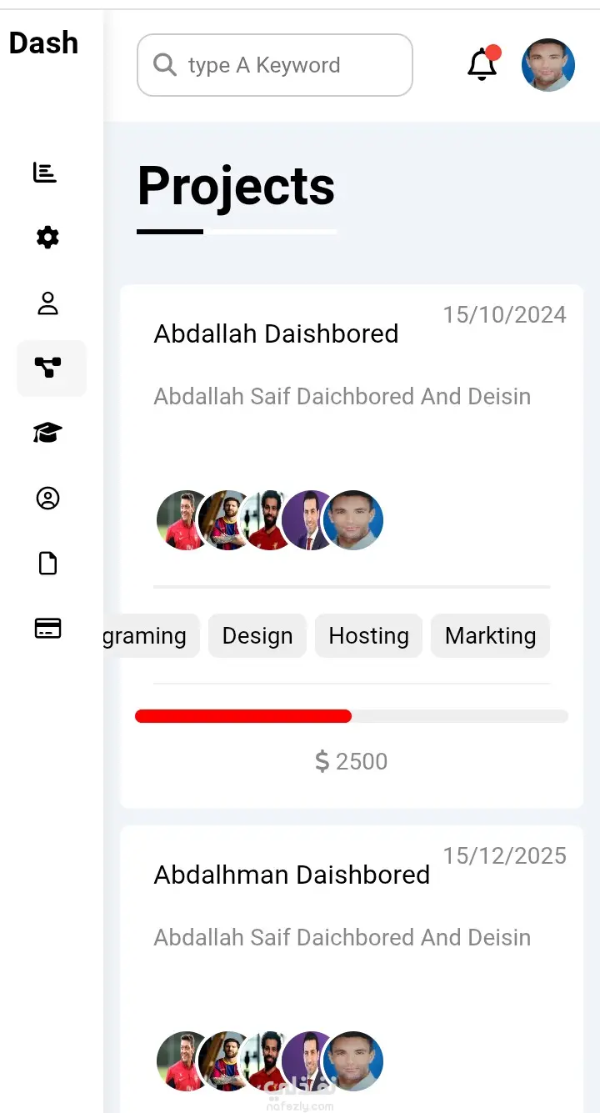Screen dimensions: 600x1113
Task: Open the settings gear icon in sidebar
Action: pyautogui.click(x=47, y=238)
